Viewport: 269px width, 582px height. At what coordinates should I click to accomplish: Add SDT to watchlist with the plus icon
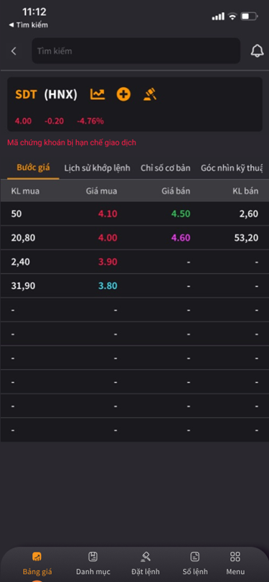123,94
